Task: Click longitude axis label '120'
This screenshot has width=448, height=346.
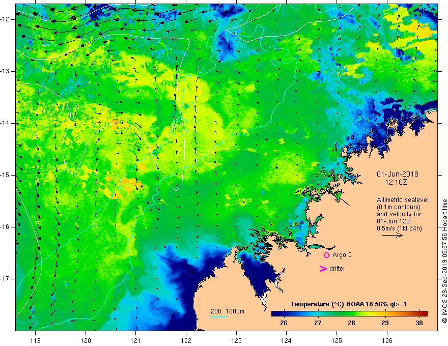Action: click(x=86, y=340)
